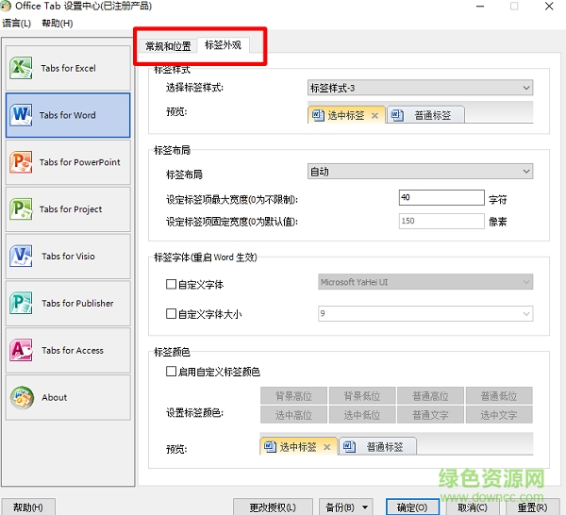Click the 选中低位 color button
The image size is (566, 515).
pyautogui.click(x=362, y=415)
